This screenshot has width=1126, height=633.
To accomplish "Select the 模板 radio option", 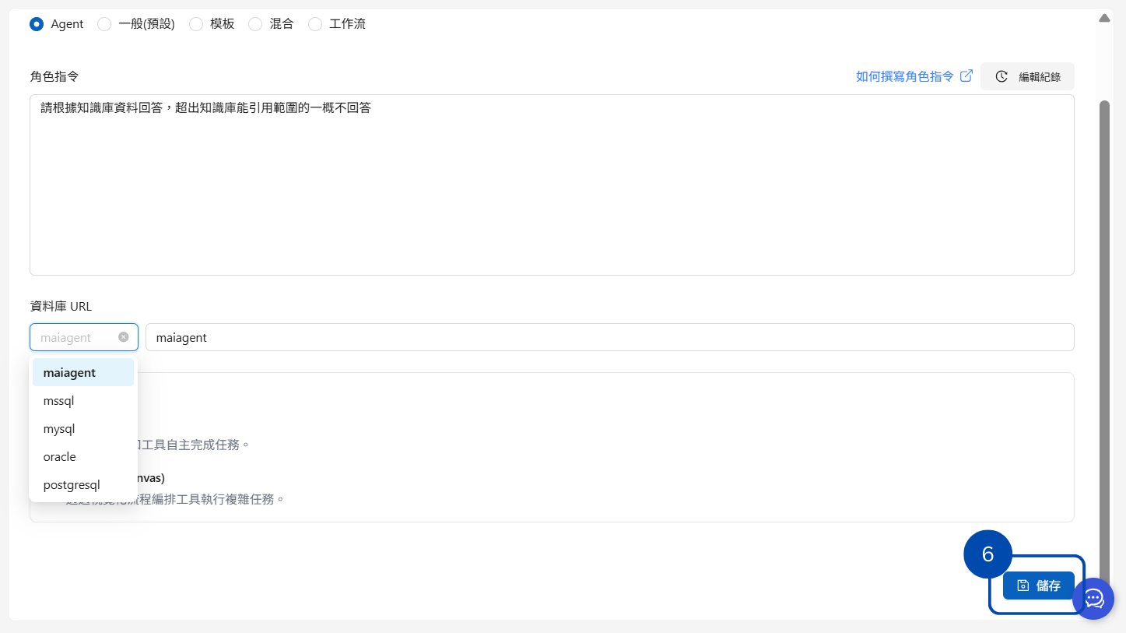I will point(196,24).
